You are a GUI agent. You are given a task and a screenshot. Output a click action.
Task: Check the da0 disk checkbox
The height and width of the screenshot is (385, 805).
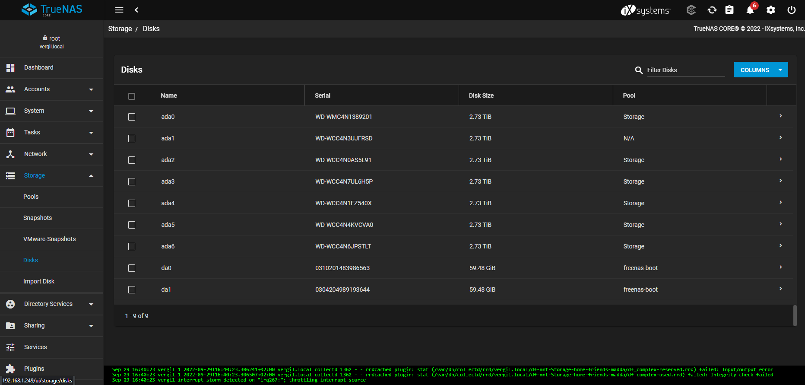pyautogui.click(x=132, y=268)
